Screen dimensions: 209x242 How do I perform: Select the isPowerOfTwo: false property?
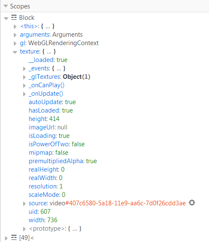point(56,144)
